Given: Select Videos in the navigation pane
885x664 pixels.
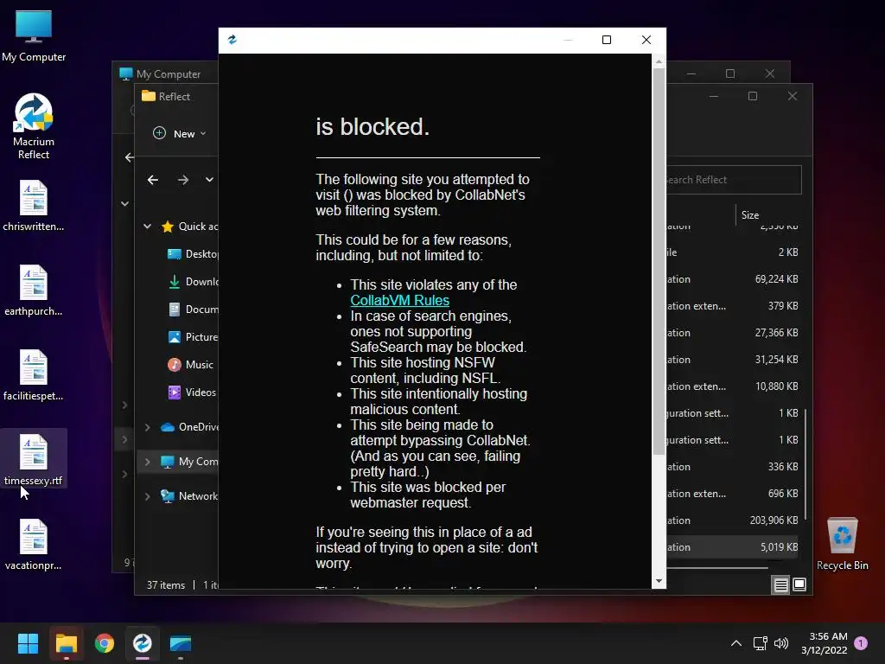Looking at the screenshot, I should (192, 393).
